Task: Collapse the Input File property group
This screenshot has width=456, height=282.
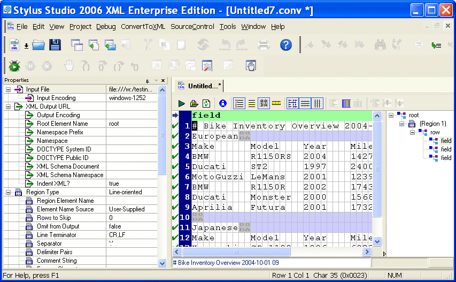Action: (x=9, y=89)
